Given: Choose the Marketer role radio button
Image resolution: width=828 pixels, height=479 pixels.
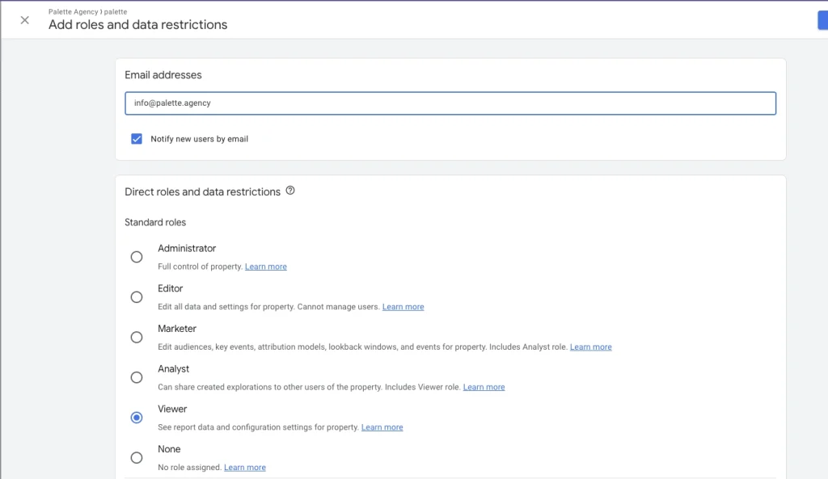Looking at the screenshot, I should coord(136,337).
